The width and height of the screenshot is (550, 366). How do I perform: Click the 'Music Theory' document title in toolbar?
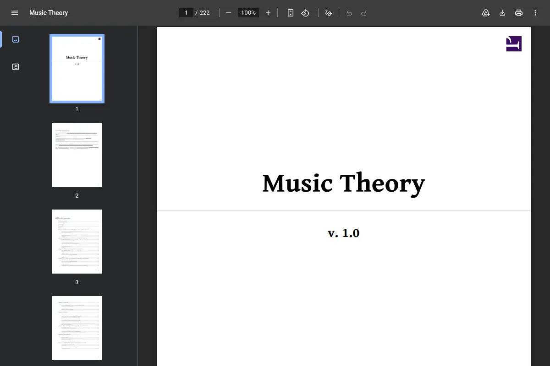click(49, 13)
